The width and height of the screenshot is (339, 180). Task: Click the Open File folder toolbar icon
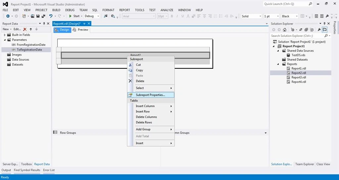[33, 16]
